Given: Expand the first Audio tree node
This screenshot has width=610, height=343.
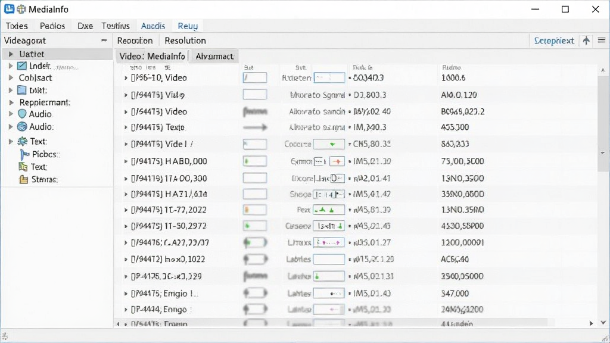Looking at the screenshot, I should click(11, 114).
